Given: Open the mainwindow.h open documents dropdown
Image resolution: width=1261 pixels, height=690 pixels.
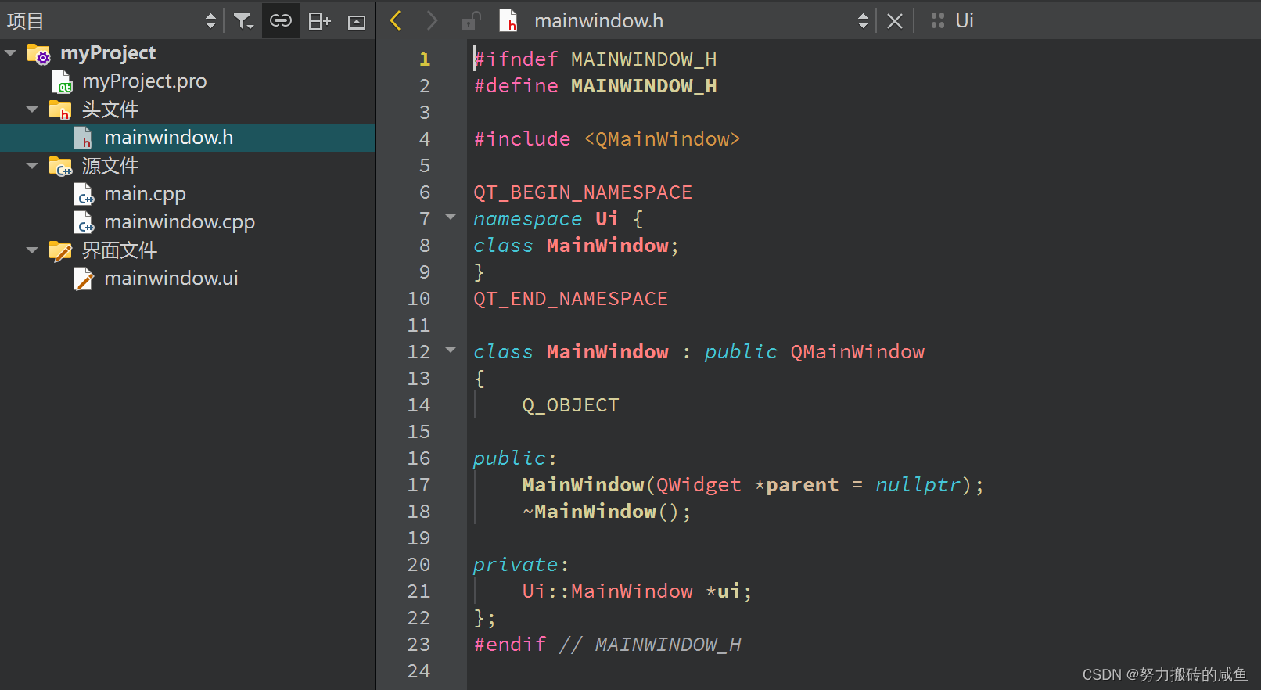Looking at the screenshot, I should click(x=863, y=21).
